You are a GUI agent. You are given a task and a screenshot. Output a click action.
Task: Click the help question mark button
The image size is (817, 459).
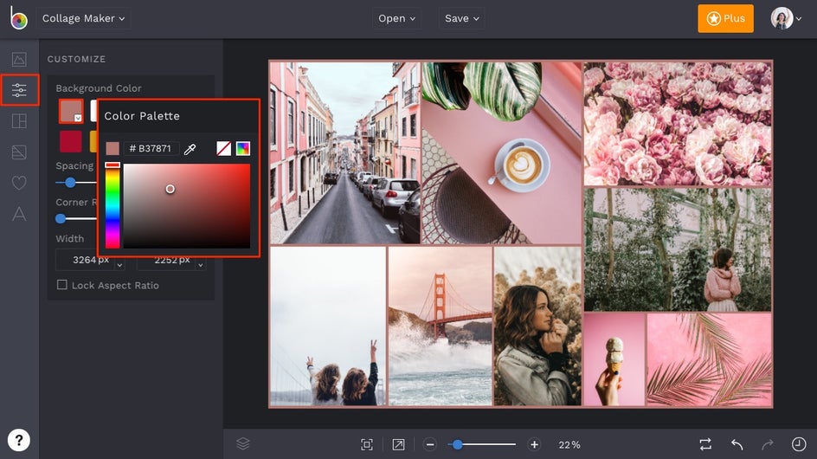[19, 439]
